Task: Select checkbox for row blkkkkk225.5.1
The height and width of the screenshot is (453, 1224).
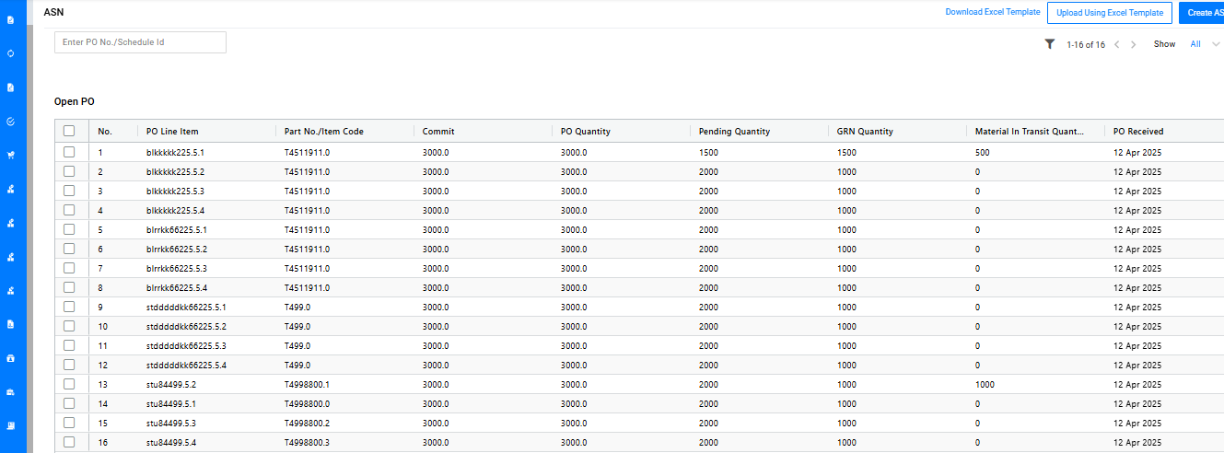Action: pyautogui.click(x=69, y=152)
